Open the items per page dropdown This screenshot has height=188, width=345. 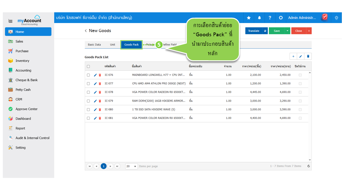(131, 166)
